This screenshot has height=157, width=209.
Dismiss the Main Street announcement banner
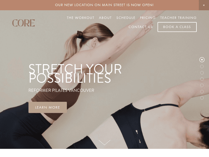tap(204, 5)
